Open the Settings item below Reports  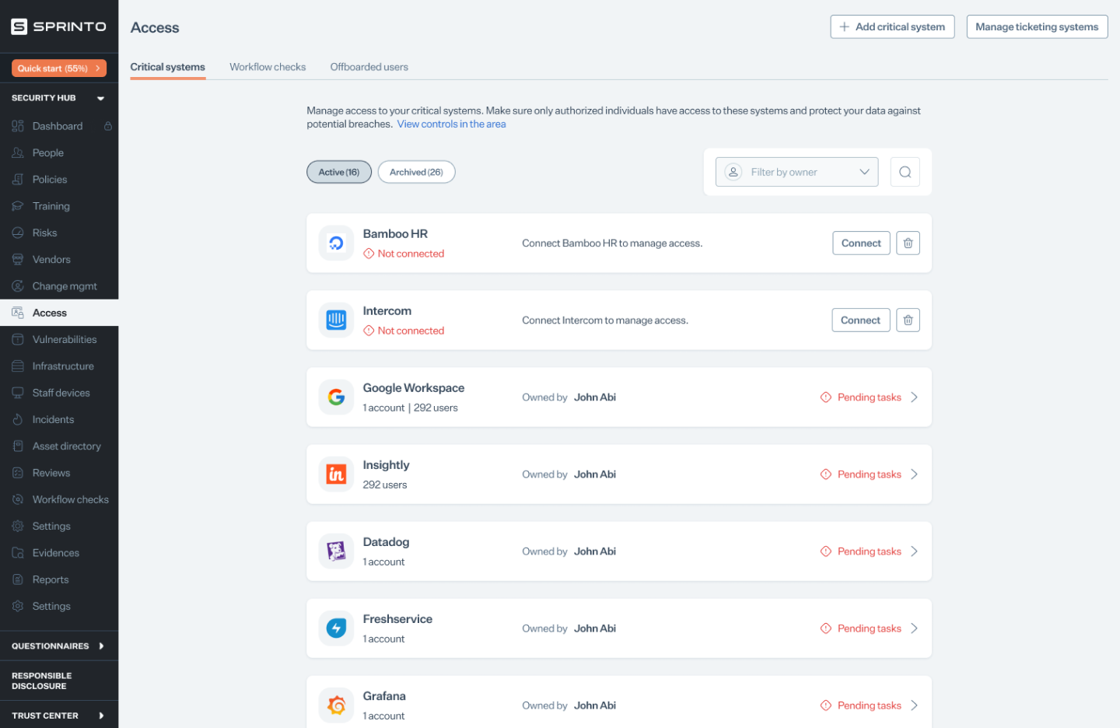(x=51, y=607)
